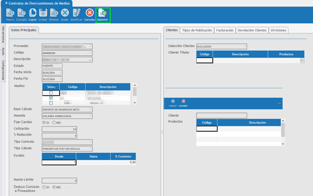Switch to Tipos de Publicación tab
The image size is (313, 196).
[x=197, y=30]
